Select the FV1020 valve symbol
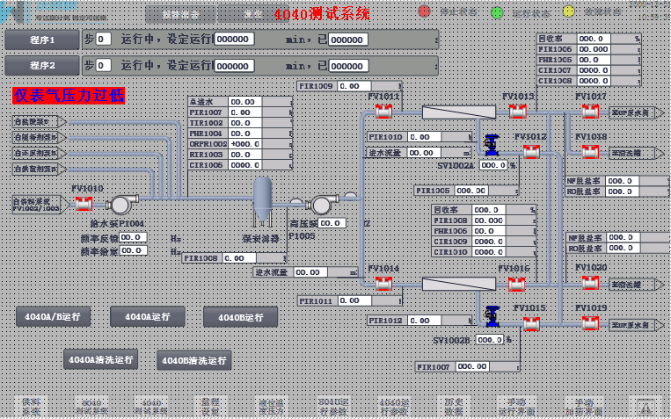 point(590,284)
